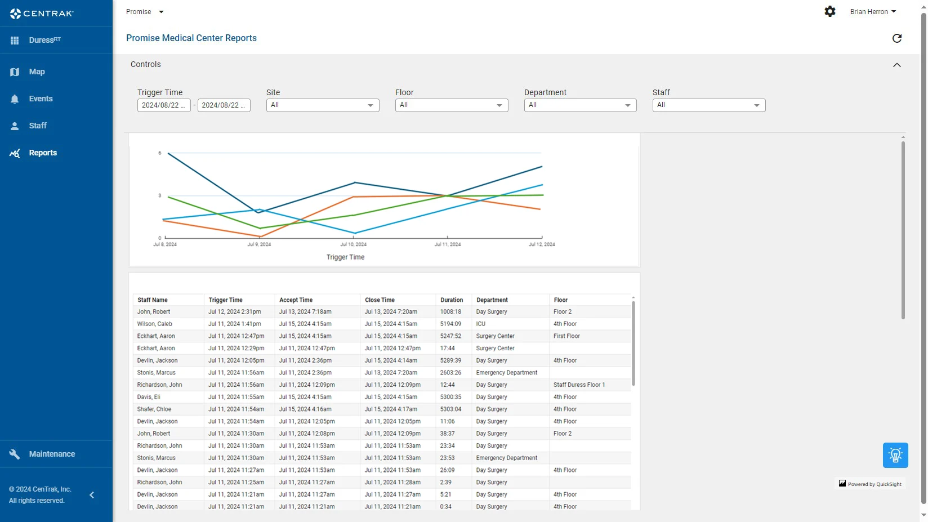
Task: Open the DuressRT apps grid icon
Action: tap(15, 41)
